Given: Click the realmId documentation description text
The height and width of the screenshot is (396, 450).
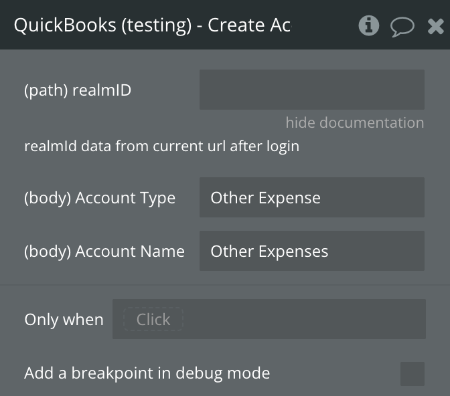Looking at the screenshot, I should click(161, 146).
